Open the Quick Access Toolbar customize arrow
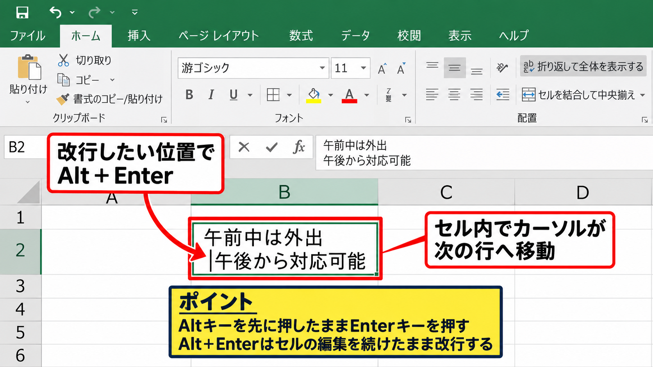This screenshot has width=653, height=367. pyautogui.click(x=135, y=12)
